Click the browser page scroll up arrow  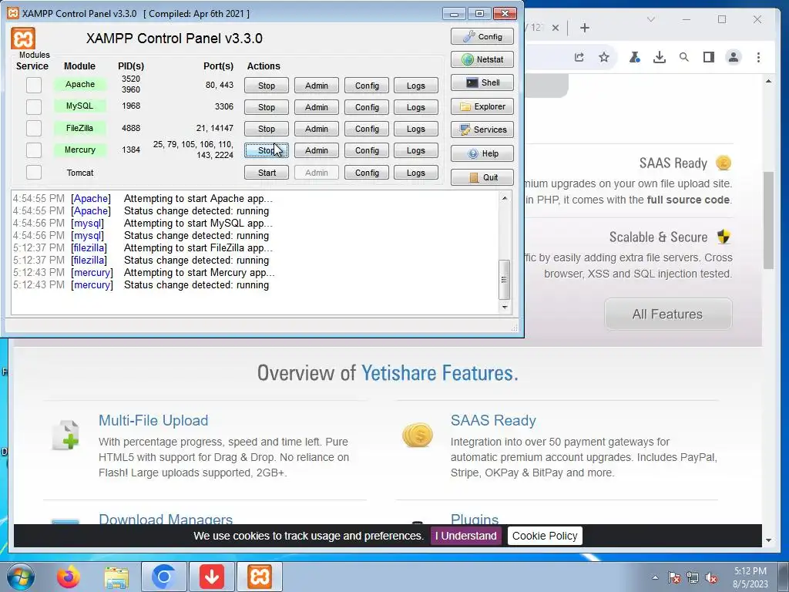(x=768, y=81)
